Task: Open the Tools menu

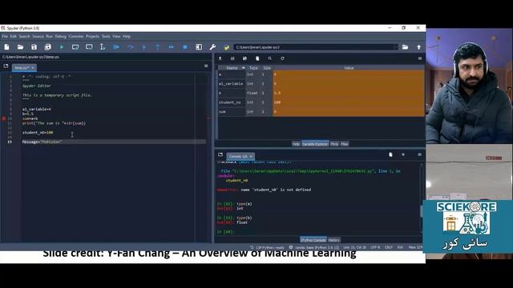Action: pos(106,36)
